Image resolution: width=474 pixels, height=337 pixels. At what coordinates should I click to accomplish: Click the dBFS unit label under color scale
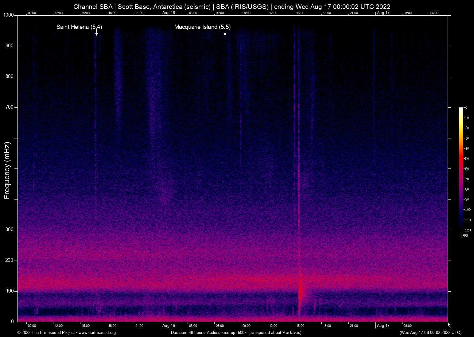pyautogui.click(x=464, y=236)
